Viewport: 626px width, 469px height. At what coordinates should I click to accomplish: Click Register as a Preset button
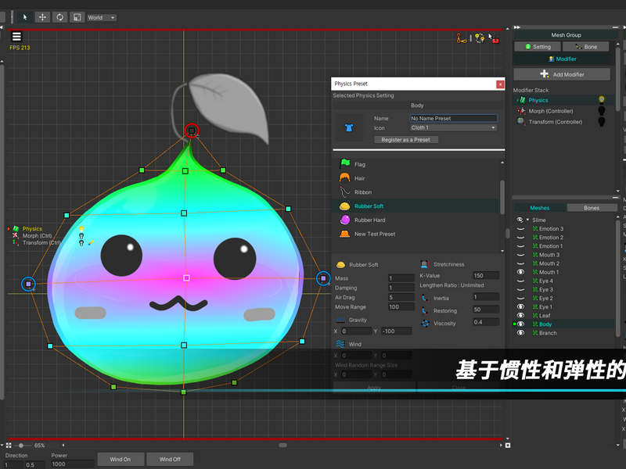tap(406, 140)
